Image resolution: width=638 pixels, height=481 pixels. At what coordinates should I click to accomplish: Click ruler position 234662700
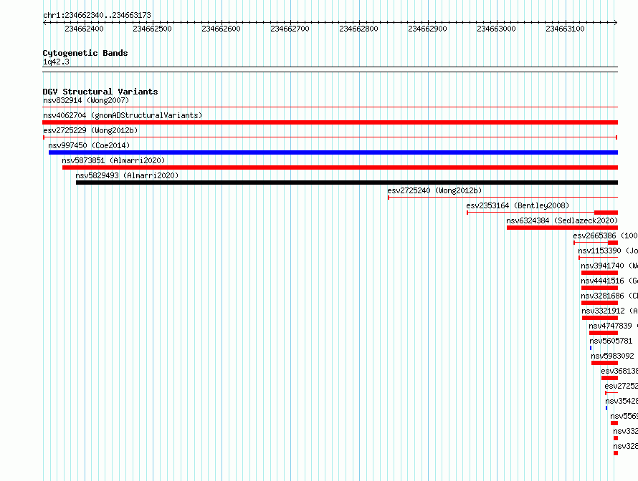pos(290,29)
